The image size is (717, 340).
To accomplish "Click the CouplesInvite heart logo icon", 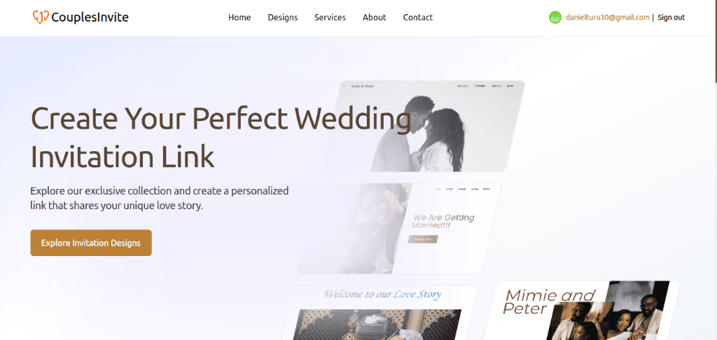I will pyautogui.click(x=41, y=17).
